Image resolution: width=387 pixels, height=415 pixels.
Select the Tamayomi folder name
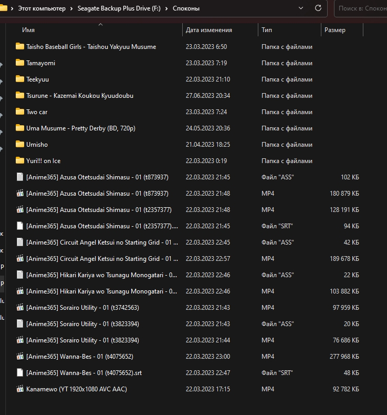click(40, 63)
